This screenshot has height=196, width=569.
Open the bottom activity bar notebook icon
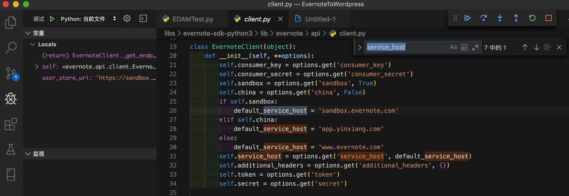pyautogui.click(x=11, y=175)
